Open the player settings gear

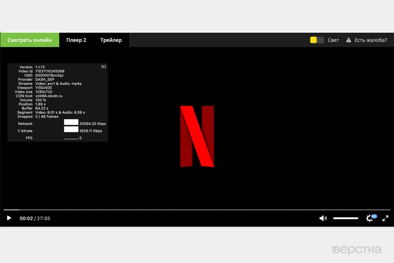(x=369, y=219)
